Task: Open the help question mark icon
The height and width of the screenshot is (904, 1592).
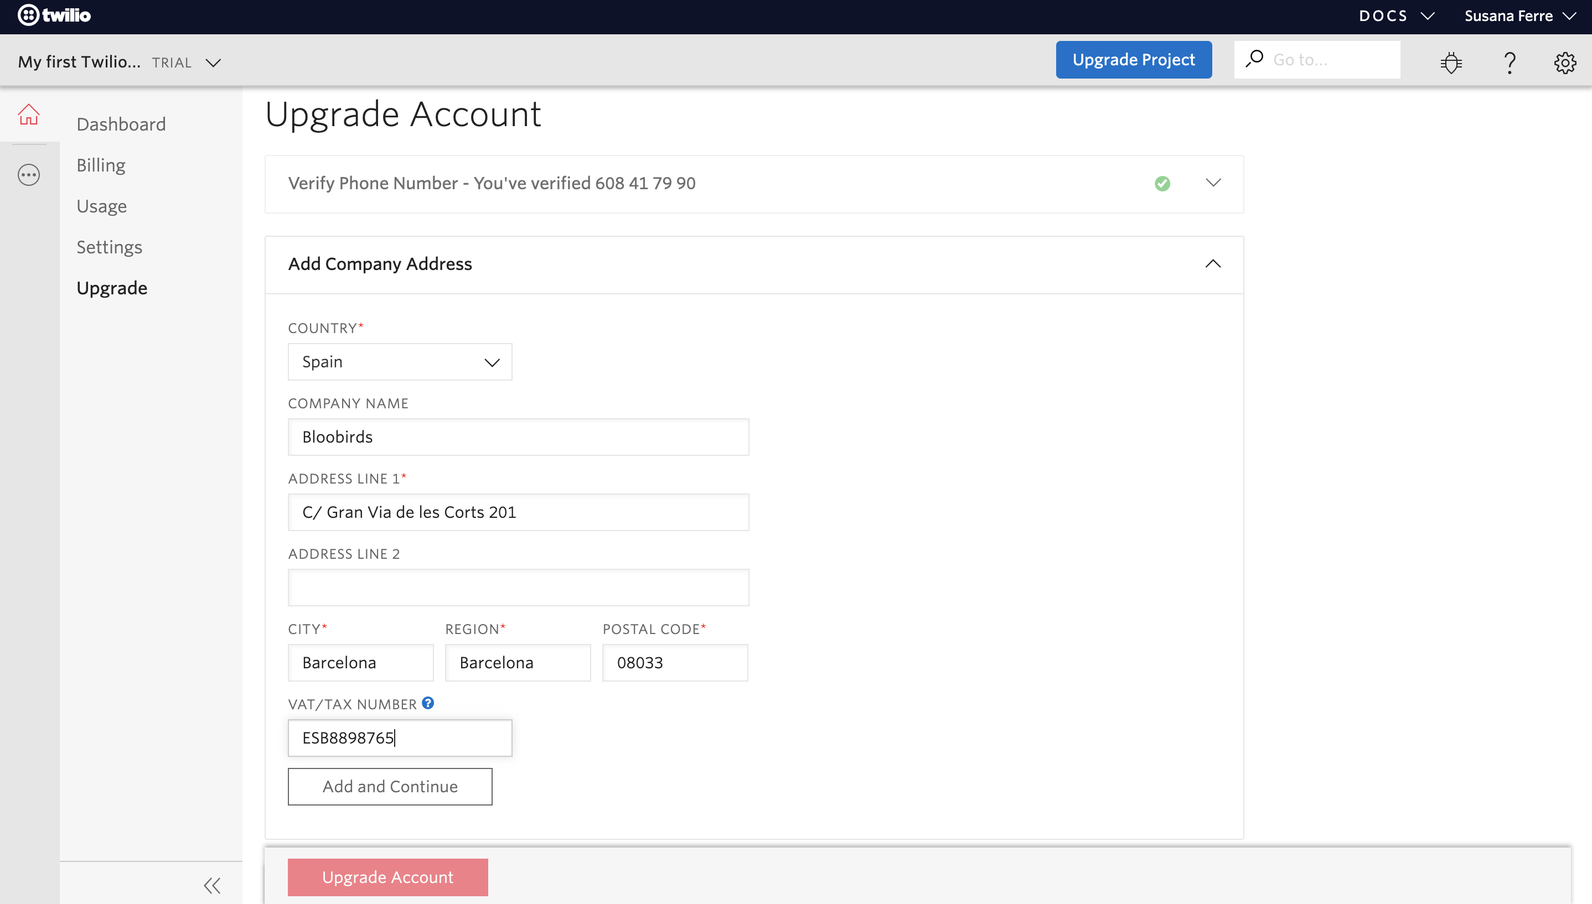Action: coord(1510,62)
